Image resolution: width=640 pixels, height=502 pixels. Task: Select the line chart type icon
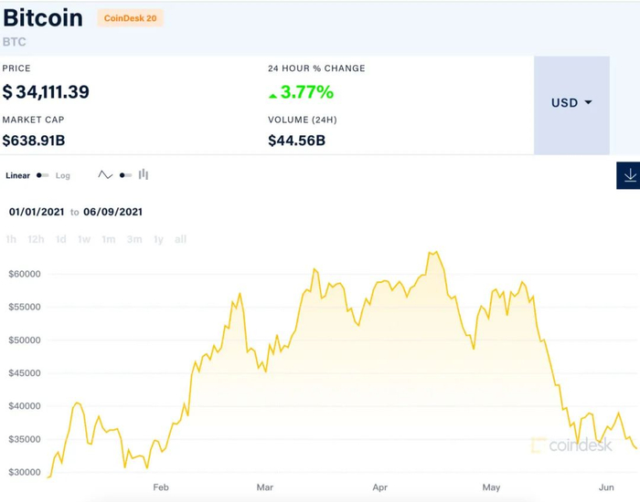coord(105,175)
